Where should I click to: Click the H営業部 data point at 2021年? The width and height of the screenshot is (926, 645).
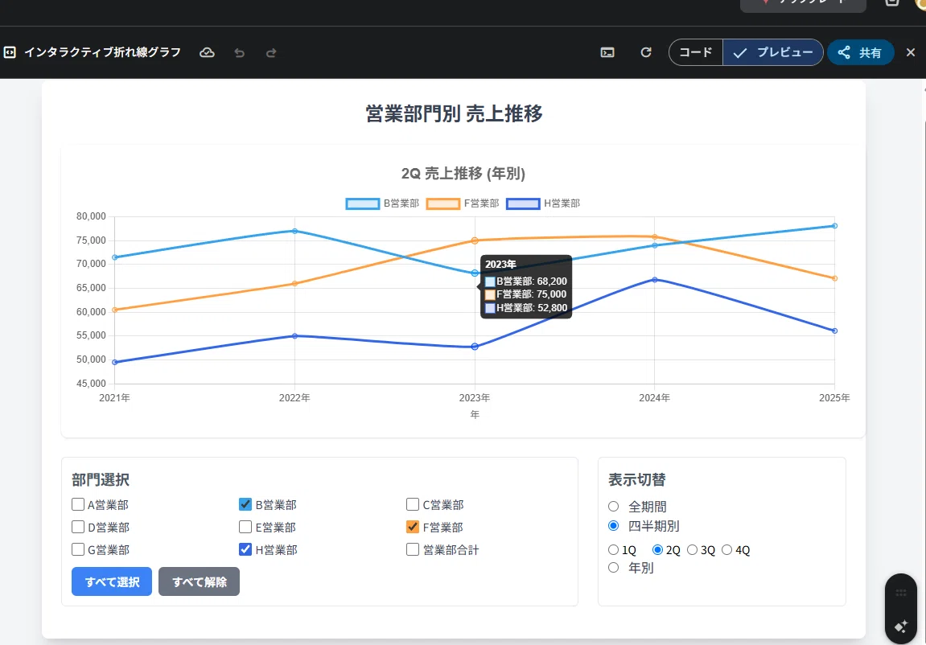pos(114,363)
